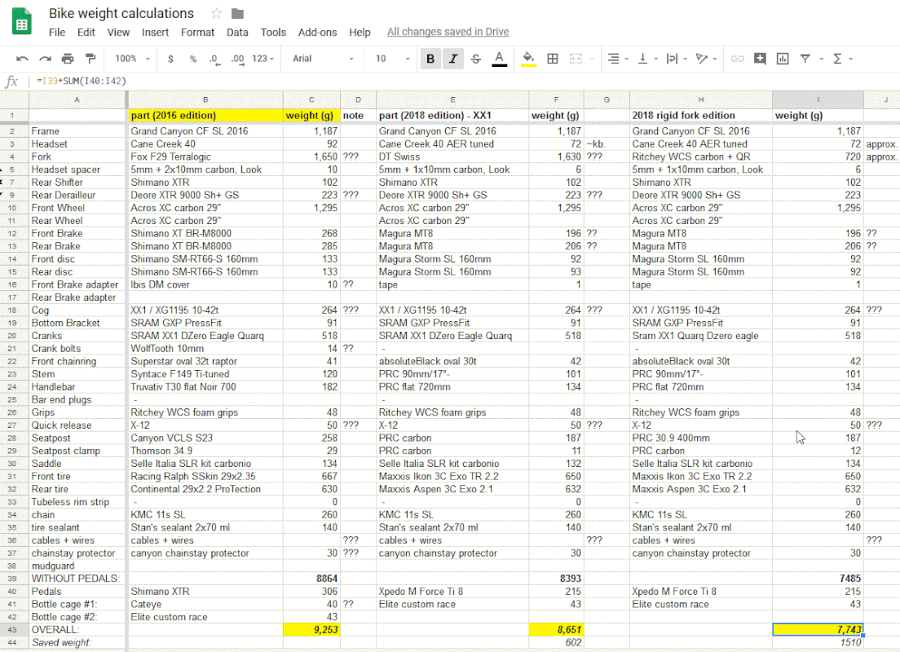Click the move to folder icon
Image resolution: width=900 pixels, height=652 pixels.
237,13
